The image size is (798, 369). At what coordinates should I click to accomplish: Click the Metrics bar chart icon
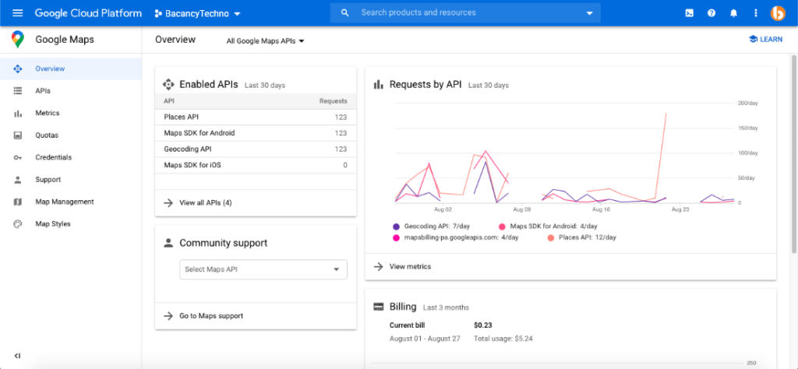point(18,114)
